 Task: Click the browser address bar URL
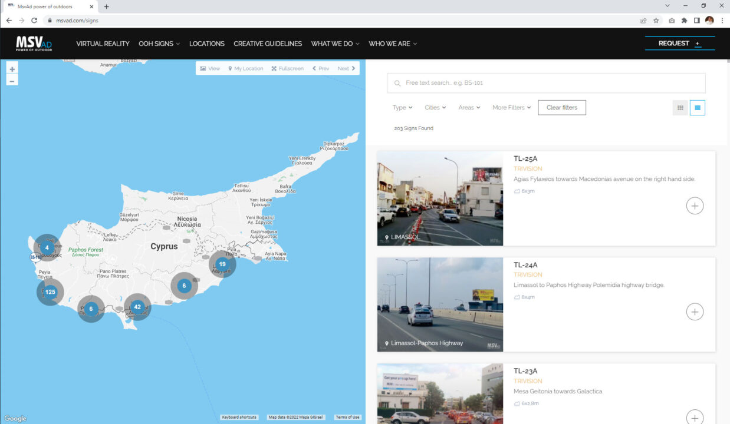[x=77, y=20]
